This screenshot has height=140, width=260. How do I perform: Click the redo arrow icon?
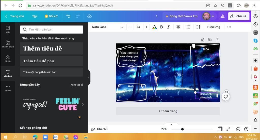pyautogui.click(x=78, y=16)
